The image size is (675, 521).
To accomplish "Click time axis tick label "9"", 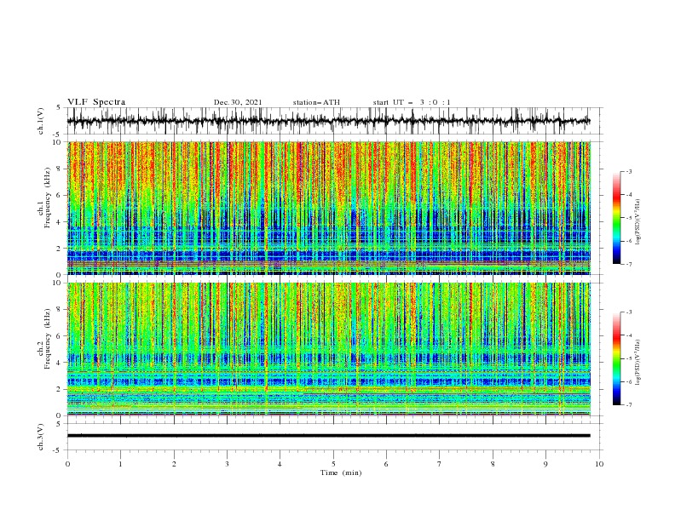I will 545,464.
